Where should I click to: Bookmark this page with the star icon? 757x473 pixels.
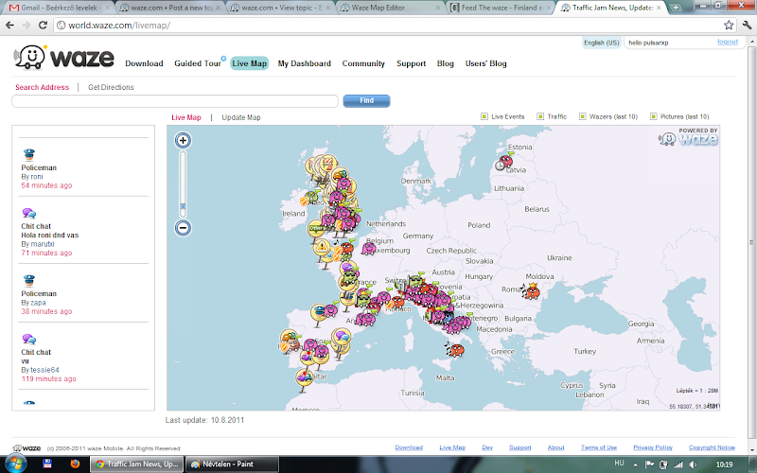pos(729,26)
